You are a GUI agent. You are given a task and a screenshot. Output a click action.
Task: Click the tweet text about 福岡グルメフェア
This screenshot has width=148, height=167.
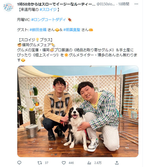tap(36, 45)
